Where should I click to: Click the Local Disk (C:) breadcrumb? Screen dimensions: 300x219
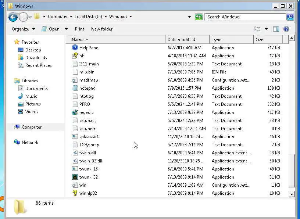pyautogui.click(x=88, y=17)
